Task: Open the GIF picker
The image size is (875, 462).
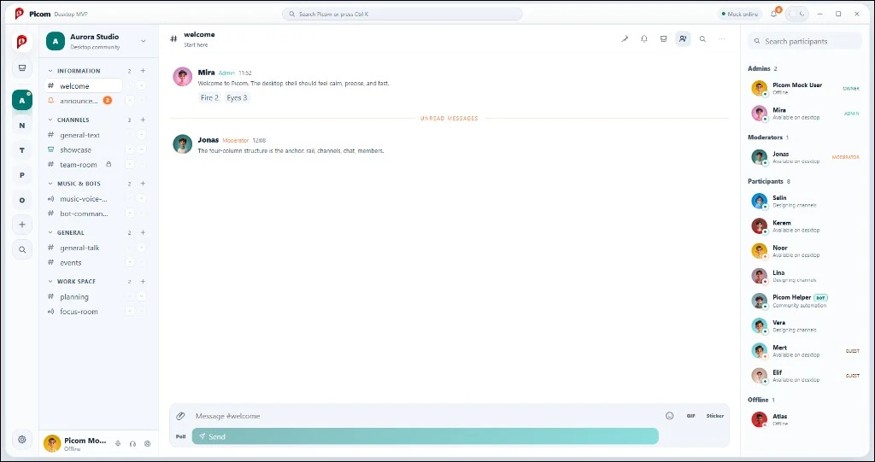Action: 690,416
